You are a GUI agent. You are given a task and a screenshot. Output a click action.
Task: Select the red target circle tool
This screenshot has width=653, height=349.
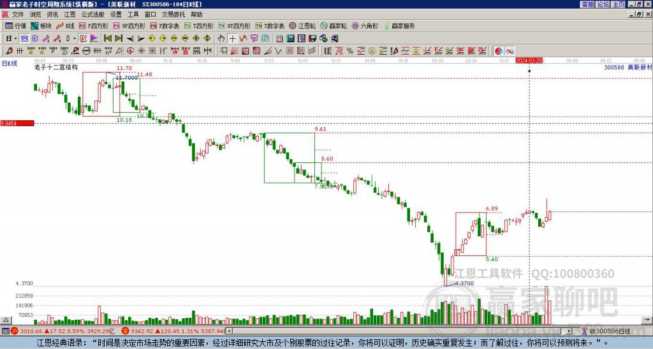coord(130,51)
